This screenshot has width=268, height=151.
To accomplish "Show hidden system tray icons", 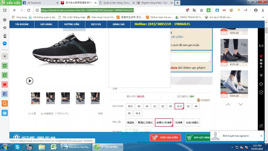I will [232, 147].
